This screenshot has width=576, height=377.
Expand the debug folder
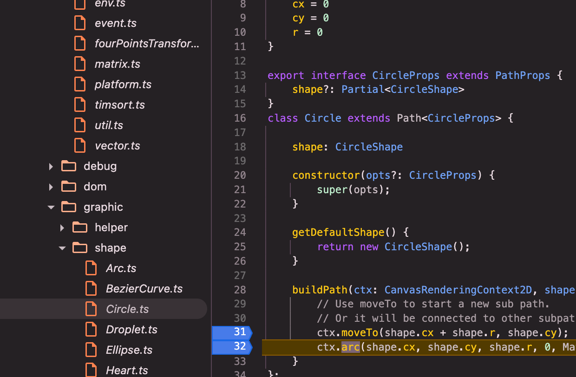51,166
